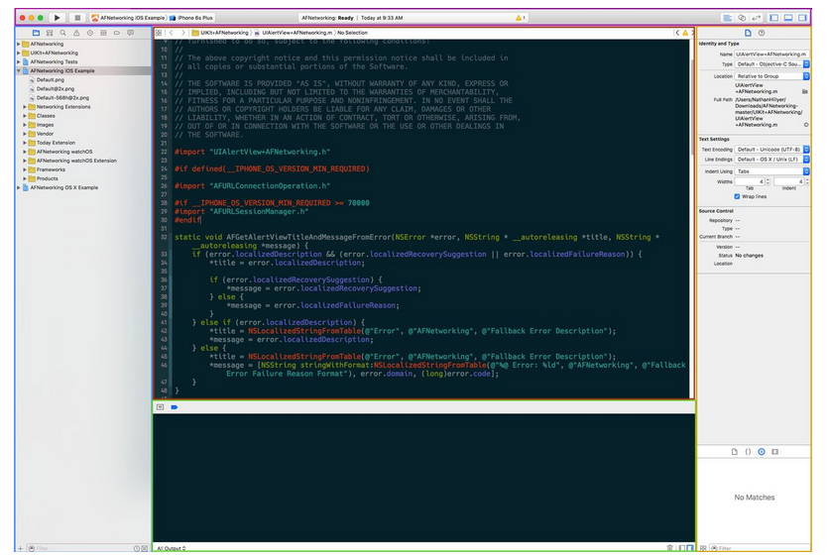Open the AFNetworking iOS Example scheme selector
The image size is (827, 557).
[x=128, y=18]
